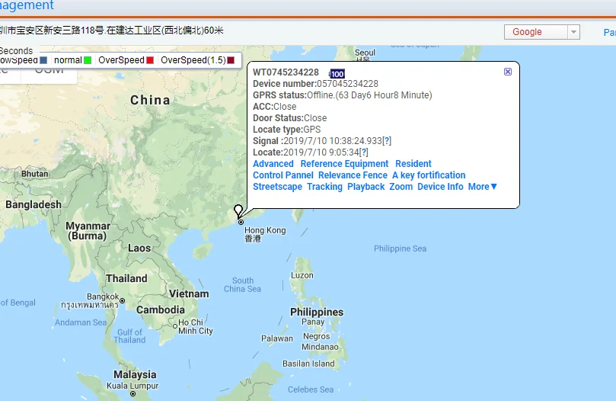Click the Ho Chi Minh City marker
This screenshot has width=616, height=401.
click(175, 326)
